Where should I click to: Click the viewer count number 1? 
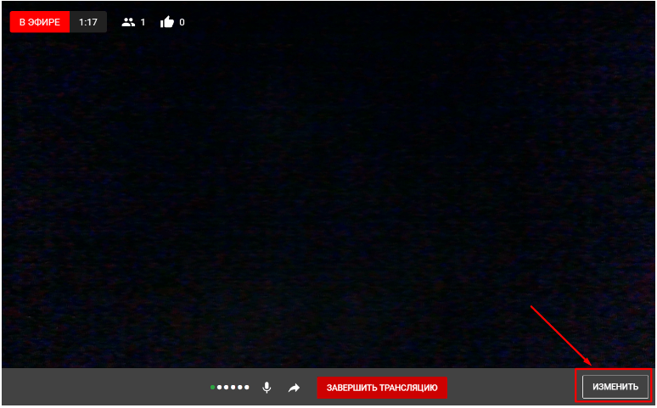pos(143,22)
